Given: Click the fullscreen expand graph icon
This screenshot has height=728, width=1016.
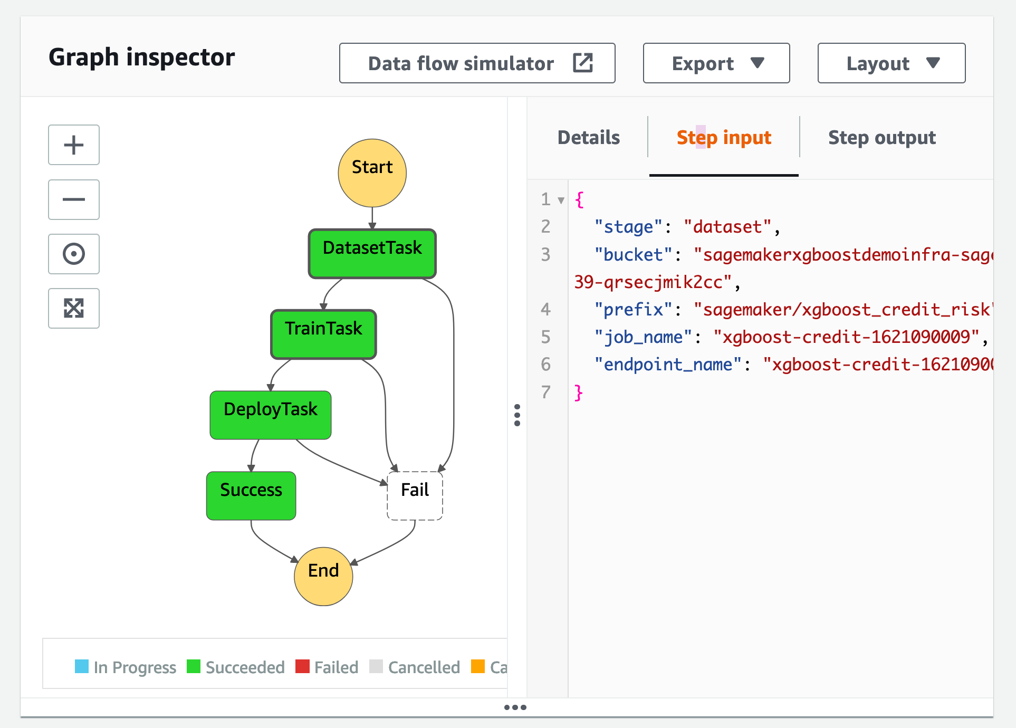Looking at the screenshot, I should (x=74, y=308).
